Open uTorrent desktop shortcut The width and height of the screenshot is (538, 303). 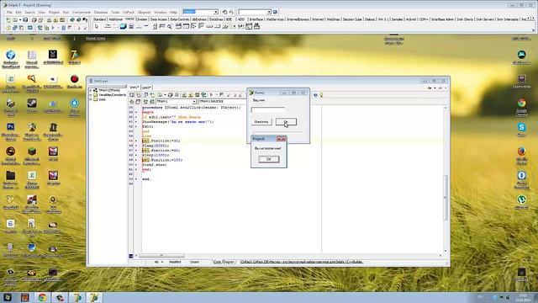click(521, 203)
